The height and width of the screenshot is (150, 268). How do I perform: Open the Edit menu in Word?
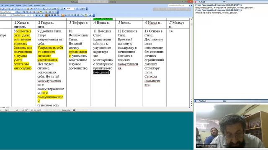(2, 5)
